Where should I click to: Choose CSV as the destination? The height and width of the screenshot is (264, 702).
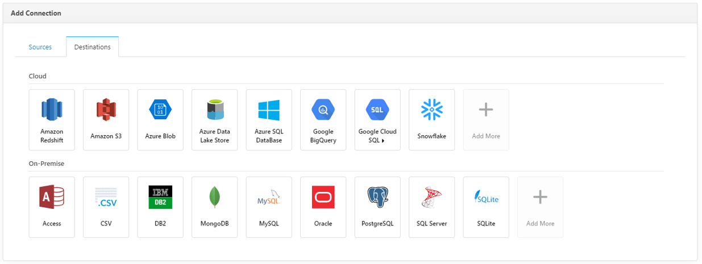coord(106,207)
